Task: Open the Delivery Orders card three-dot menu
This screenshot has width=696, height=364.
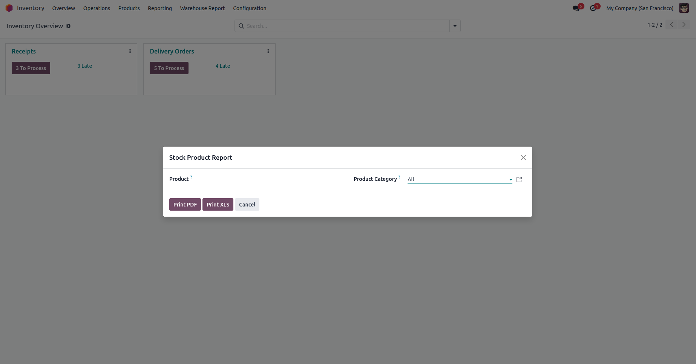Action: [268, 51]
